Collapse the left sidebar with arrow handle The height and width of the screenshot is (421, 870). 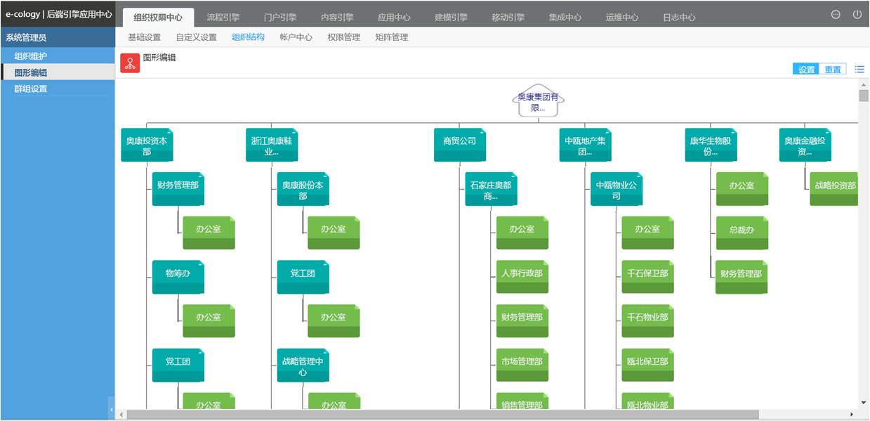(x=111, y=408)
